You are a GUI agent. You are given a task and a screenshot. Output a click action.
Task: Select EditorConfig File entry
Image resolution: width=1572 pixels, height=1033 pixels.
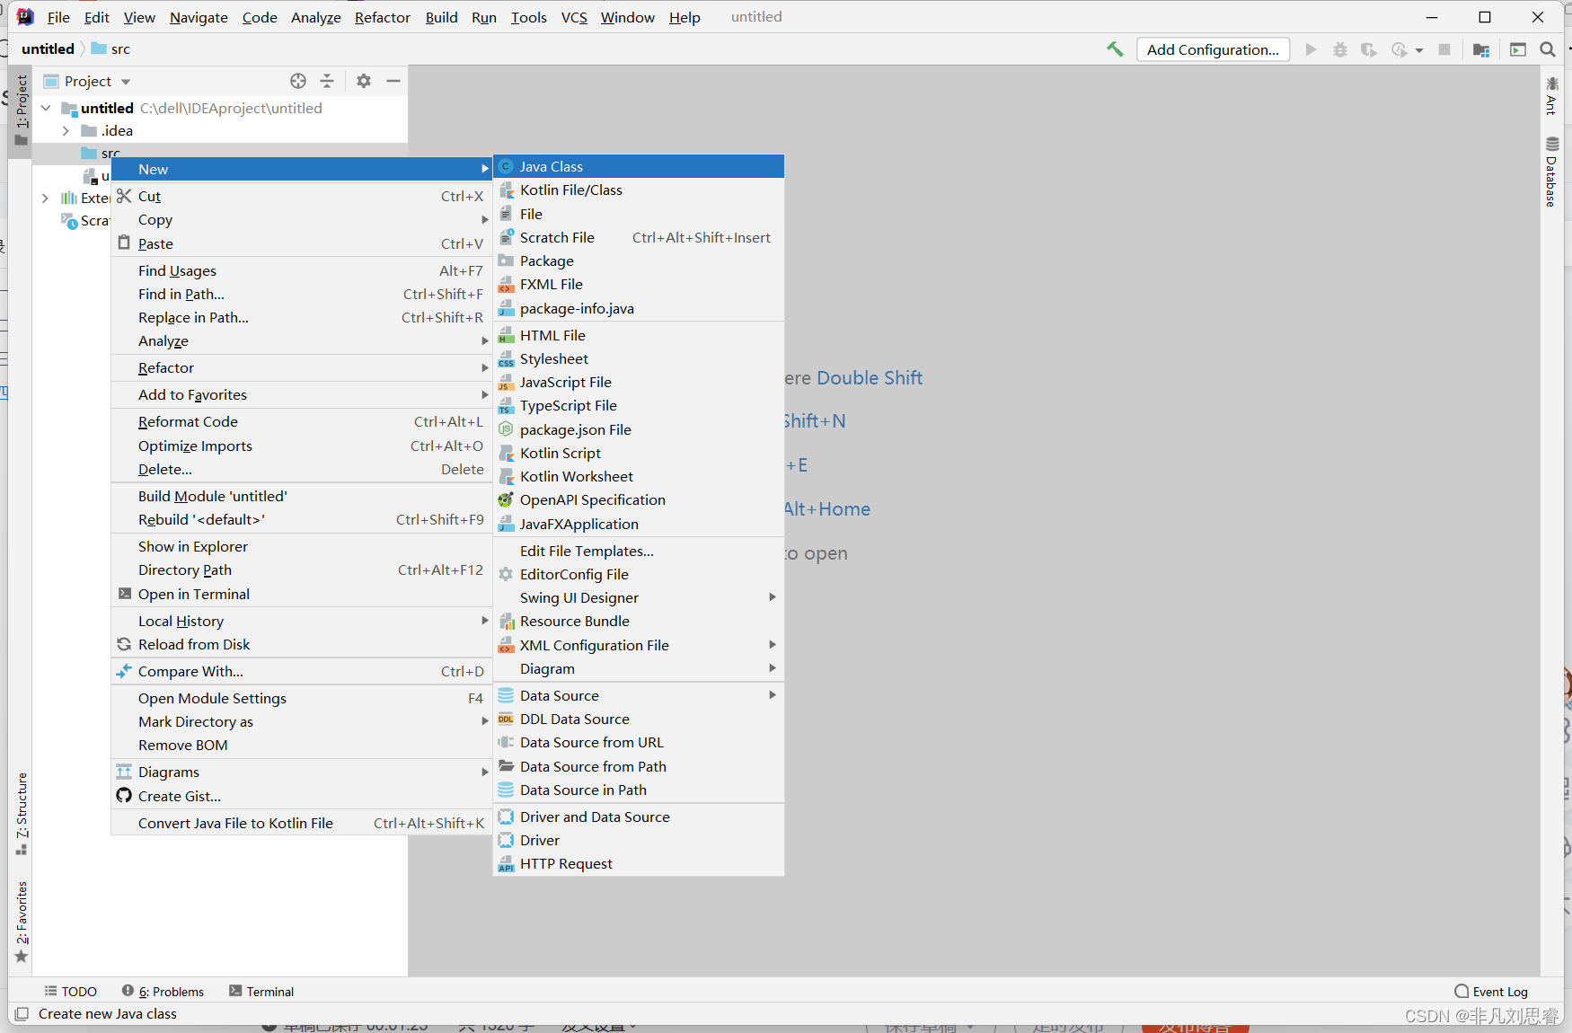[x=639, y=574]
